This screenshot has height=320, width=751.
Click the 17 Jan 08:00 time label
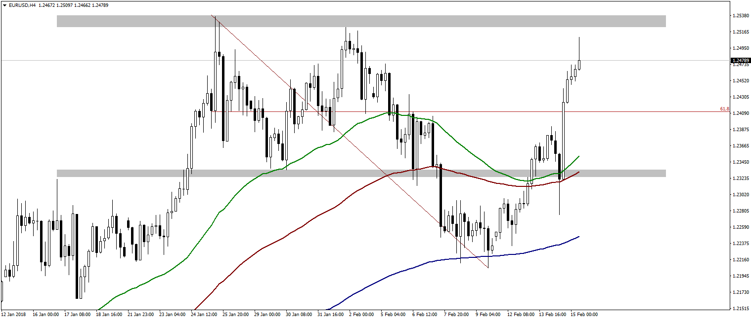tap(77, 314)
